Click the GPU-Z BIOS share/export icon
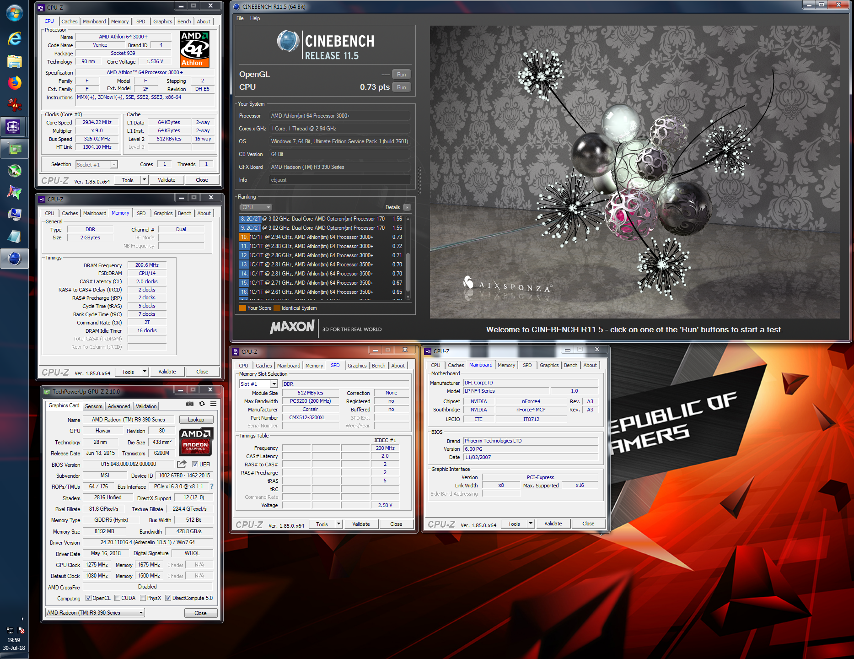The image size is (854, 659). [x=182, y=464]
